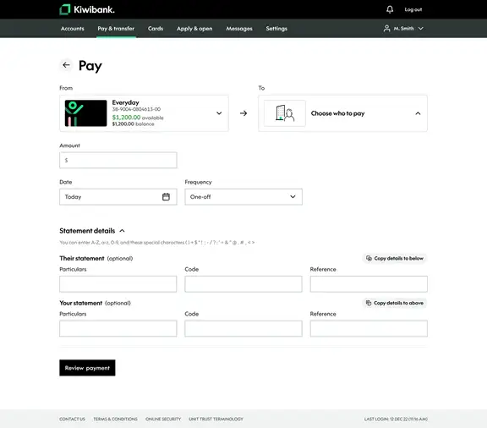Click Their statement Reference field
This screenshot has width=487, height=428.
369,283
